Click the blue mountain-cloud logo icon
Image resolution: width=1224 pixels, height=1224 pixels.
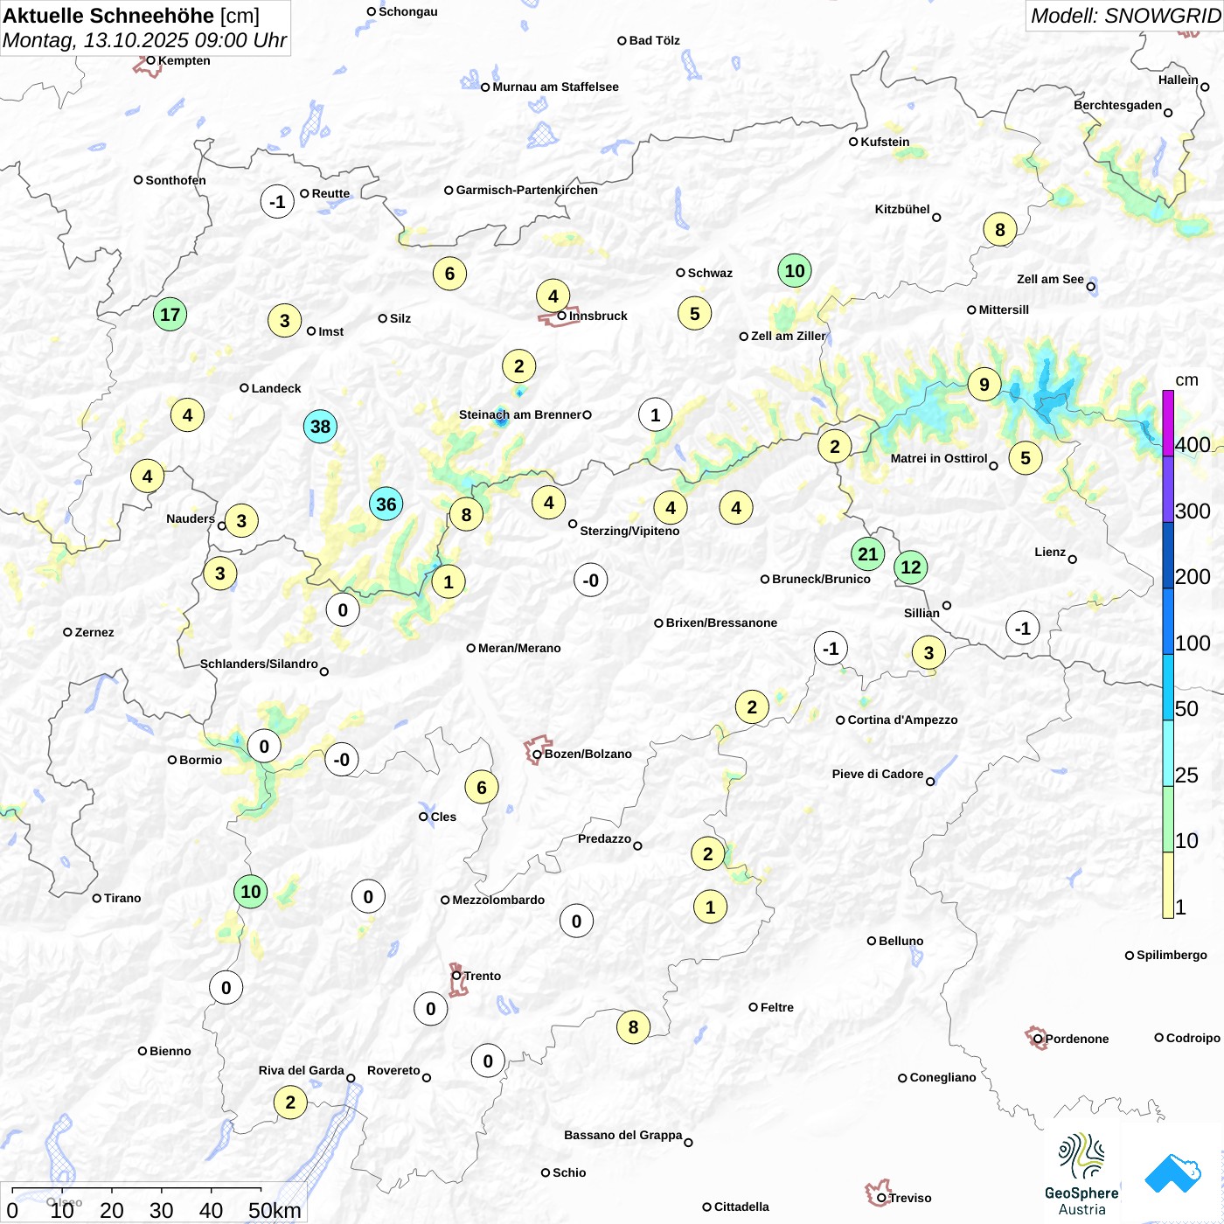pyautogui.click(x=1173, y=1173)
